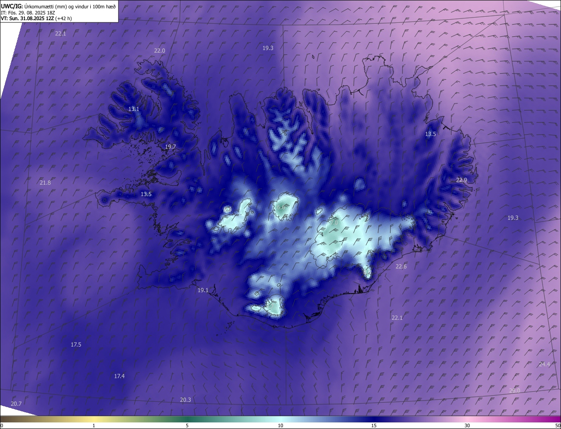561x429 pixels.
Task: Click the map value "24.4"
Action: [544, 365]
